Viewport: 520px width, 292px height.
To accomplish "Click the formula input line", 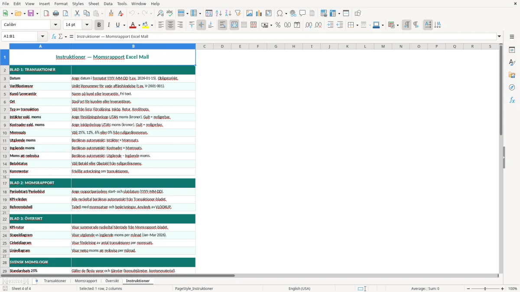I will (x=286, y=36).
